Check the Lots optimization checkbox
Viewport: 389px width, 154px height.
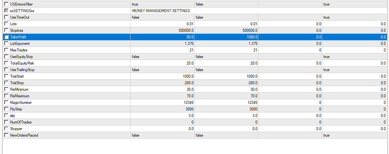click(x=7, y=24)
